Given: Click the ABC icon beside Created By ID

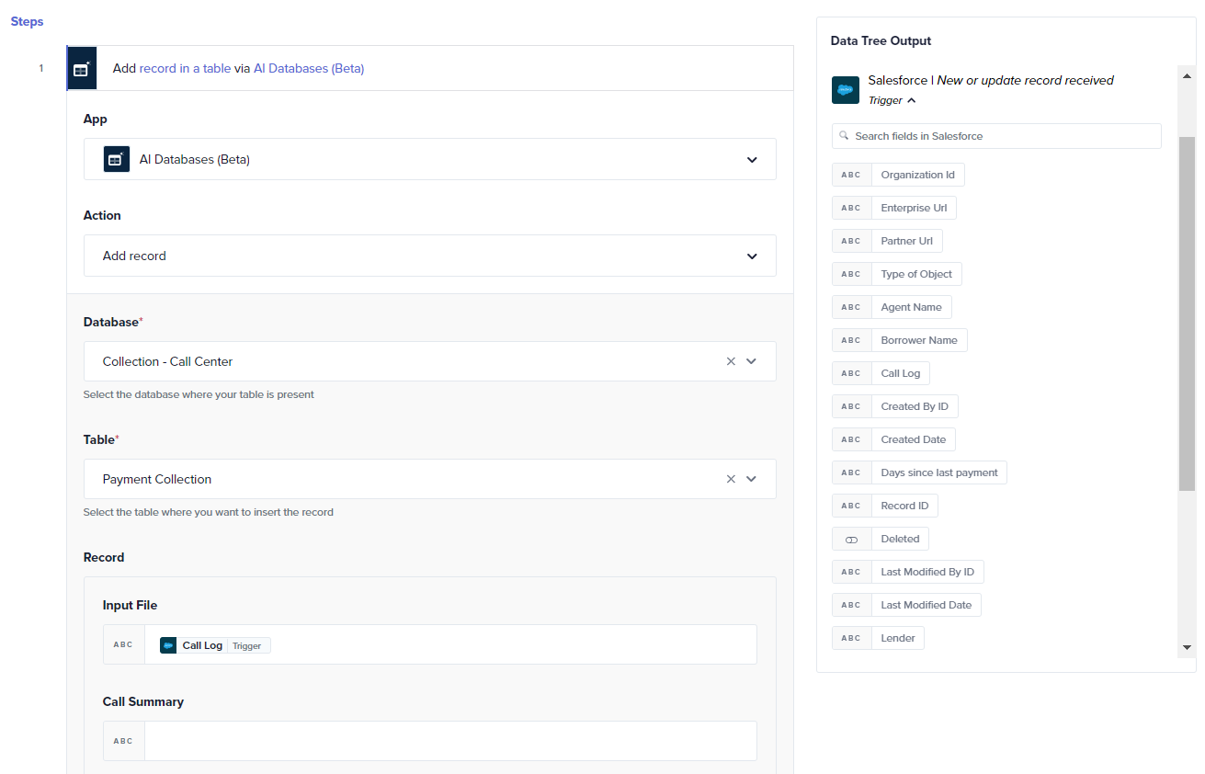Looking at the screenshot, I should click(x=851, y=406).
